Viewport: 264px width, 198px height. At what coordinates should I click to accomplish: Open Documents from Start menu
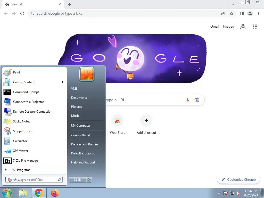(x=79, y=98)
